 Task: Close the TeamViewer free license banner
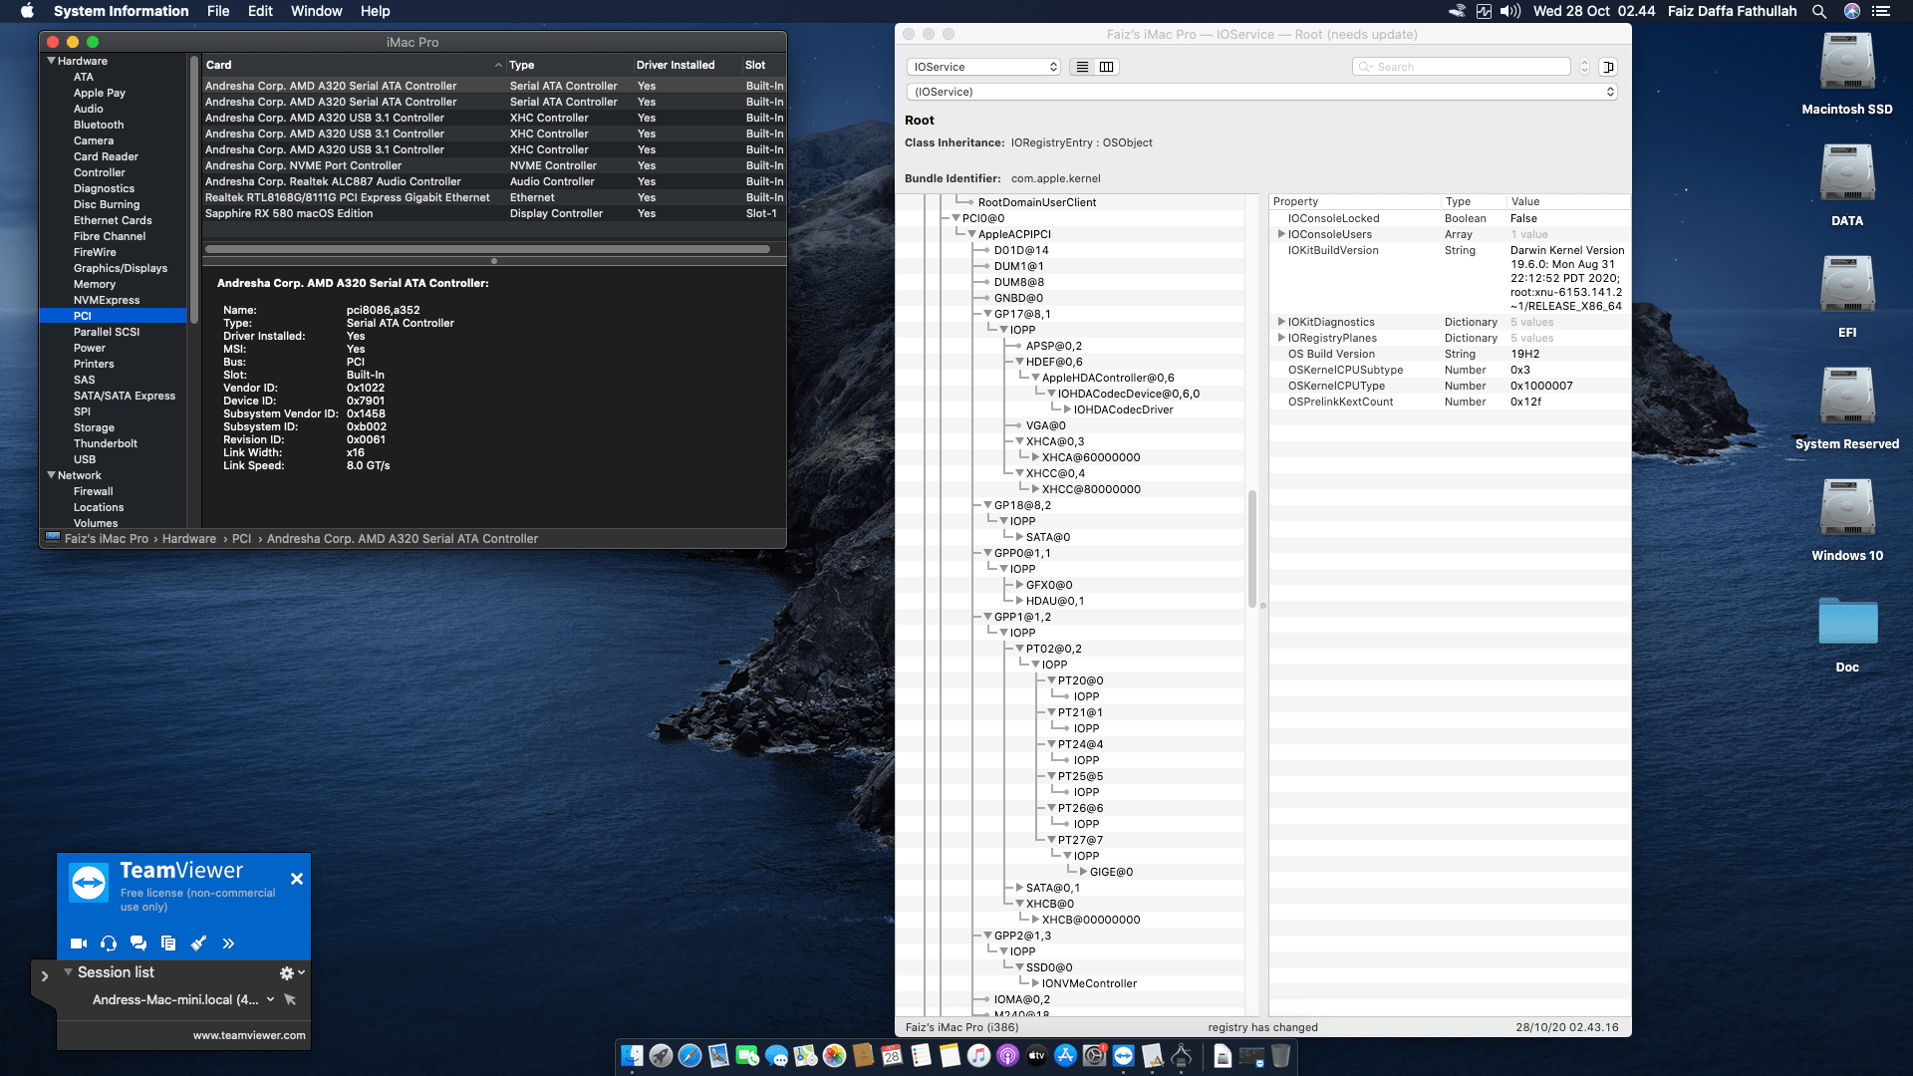point(296,879)
